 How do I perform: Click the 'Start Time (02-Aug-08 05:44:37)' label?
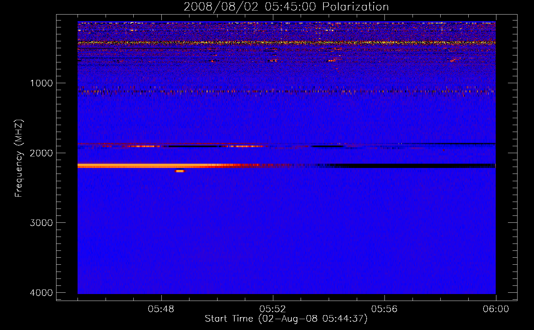coord(286,319)
